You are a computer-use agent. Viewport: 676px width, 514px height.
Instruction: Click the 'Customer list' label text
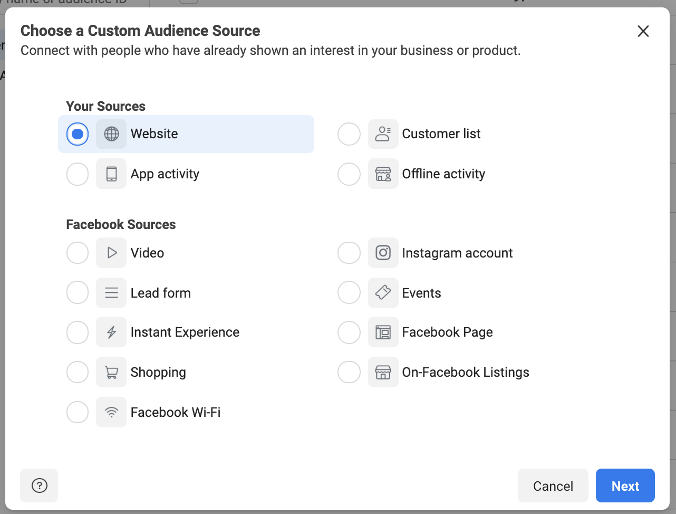[x=441, y=134]
